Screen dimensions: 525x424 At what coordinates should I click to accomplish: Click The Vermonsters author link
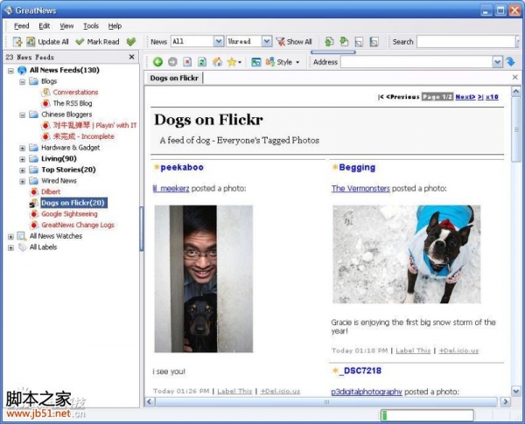coord(360,189)
